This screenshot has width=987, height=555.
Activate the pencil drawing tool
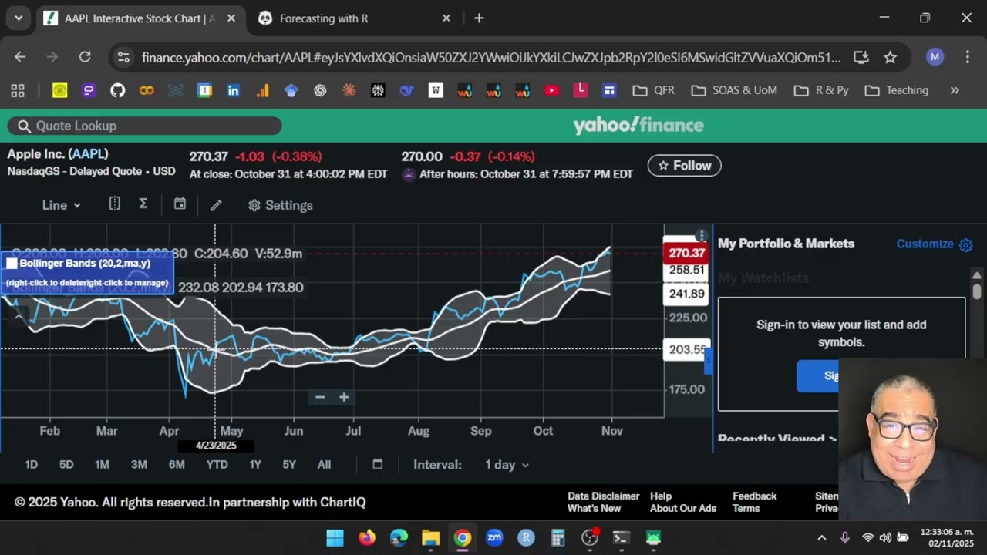[216, 205]
